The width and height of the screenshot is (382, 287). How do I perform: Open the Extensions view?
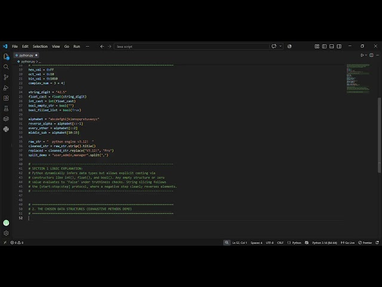coord(6,98)
